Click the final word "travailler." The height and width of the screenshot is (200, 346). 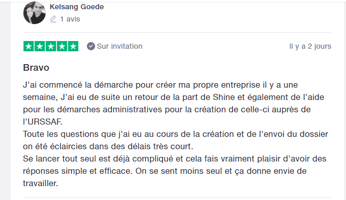41,183
